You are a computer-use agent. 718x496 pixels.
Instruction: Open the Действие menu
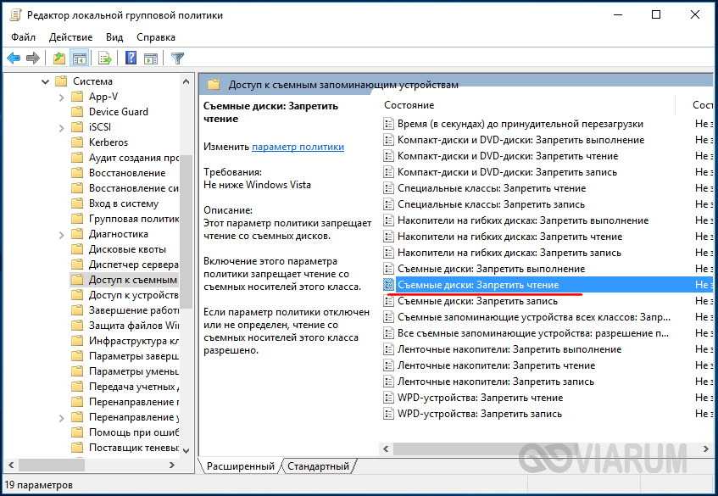[70, 37]
